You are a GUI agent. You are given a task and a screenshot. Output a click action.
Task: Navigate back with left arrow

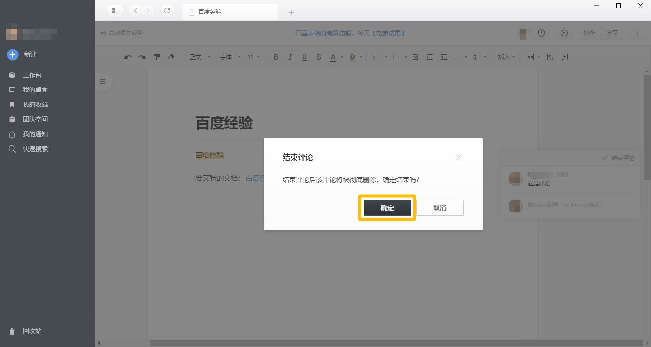(135, 10)
